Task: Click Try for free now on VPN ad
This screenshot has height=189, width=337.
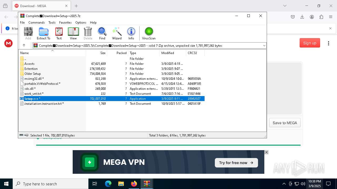Action: 236,163
